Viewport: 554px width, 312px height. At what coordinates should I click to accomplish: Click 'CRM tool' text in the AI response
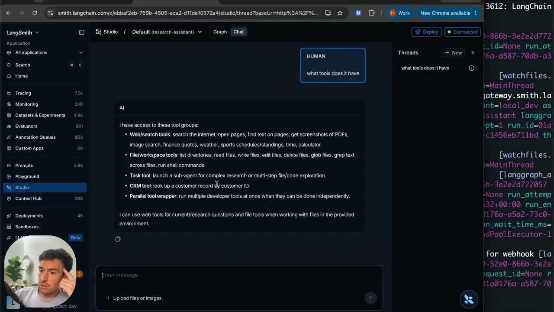coord(140,186)
